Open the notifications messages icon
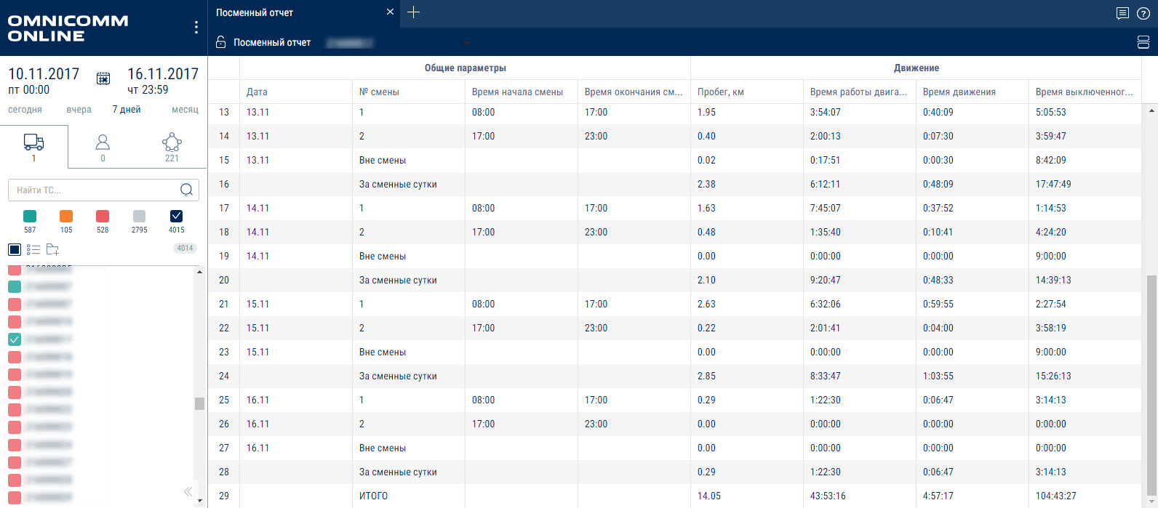1158x508 pixels. pyautogui.click(x=1122, y=13)
